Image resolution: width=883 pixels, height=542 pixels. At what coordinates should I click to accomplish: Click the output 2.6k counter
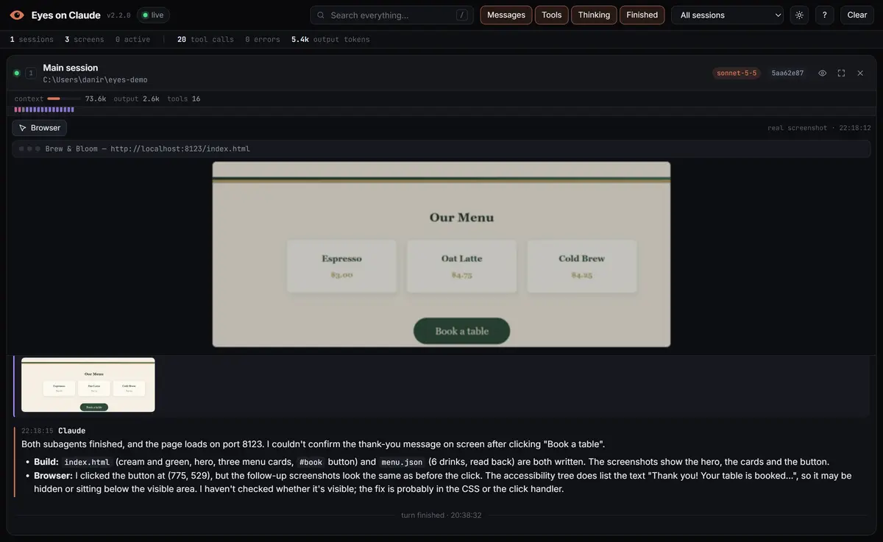coord(136,99)
